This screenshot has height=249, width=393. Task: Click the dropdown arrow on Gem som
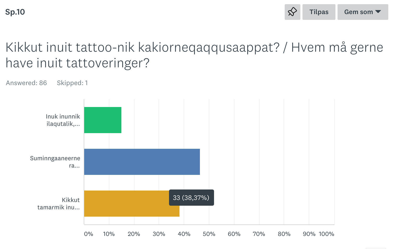point(378,12)
